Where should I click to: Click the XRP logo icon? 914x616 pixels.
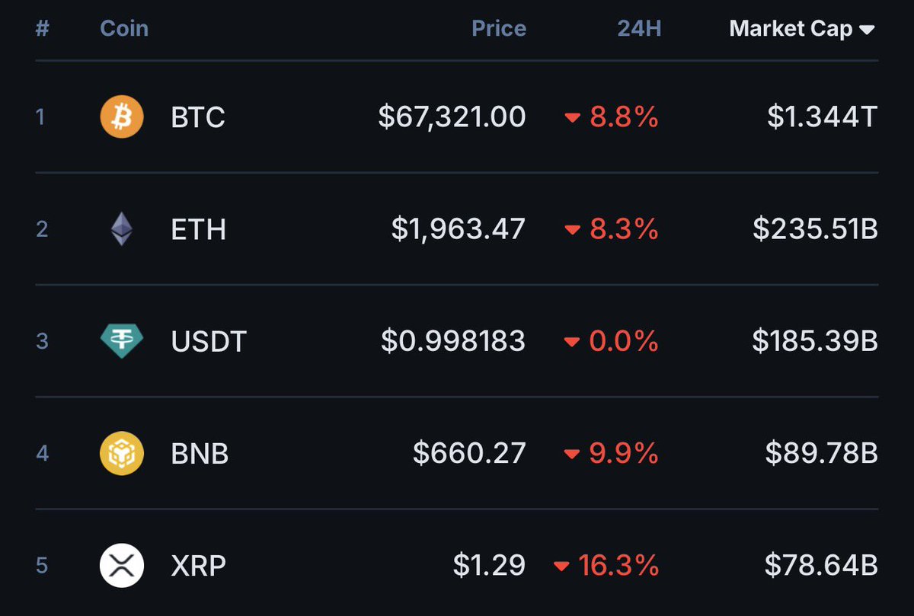pyautogui.click(x=122, y=566)
